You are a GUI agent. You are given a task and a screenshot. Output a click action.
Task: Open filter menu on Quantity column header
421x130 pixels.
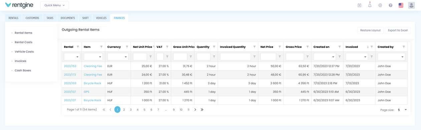[x=214, y=47]
